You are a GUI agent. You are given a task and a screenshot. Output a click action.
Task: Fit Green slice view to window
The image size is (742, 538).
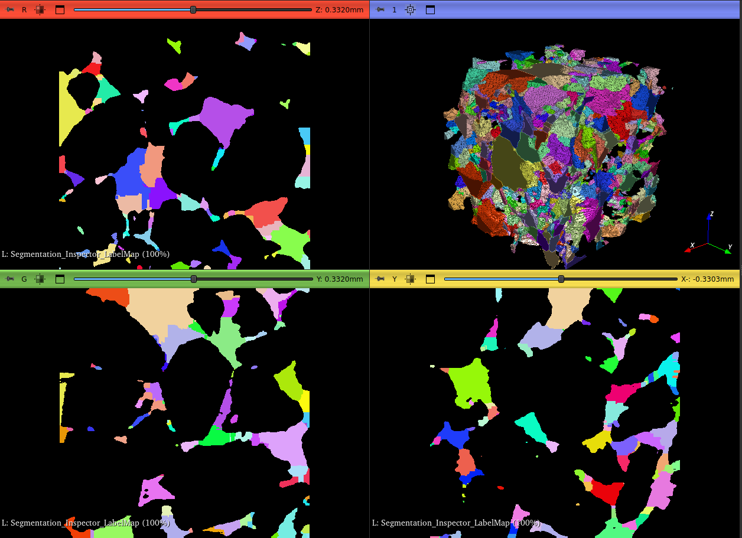(40, 279)
